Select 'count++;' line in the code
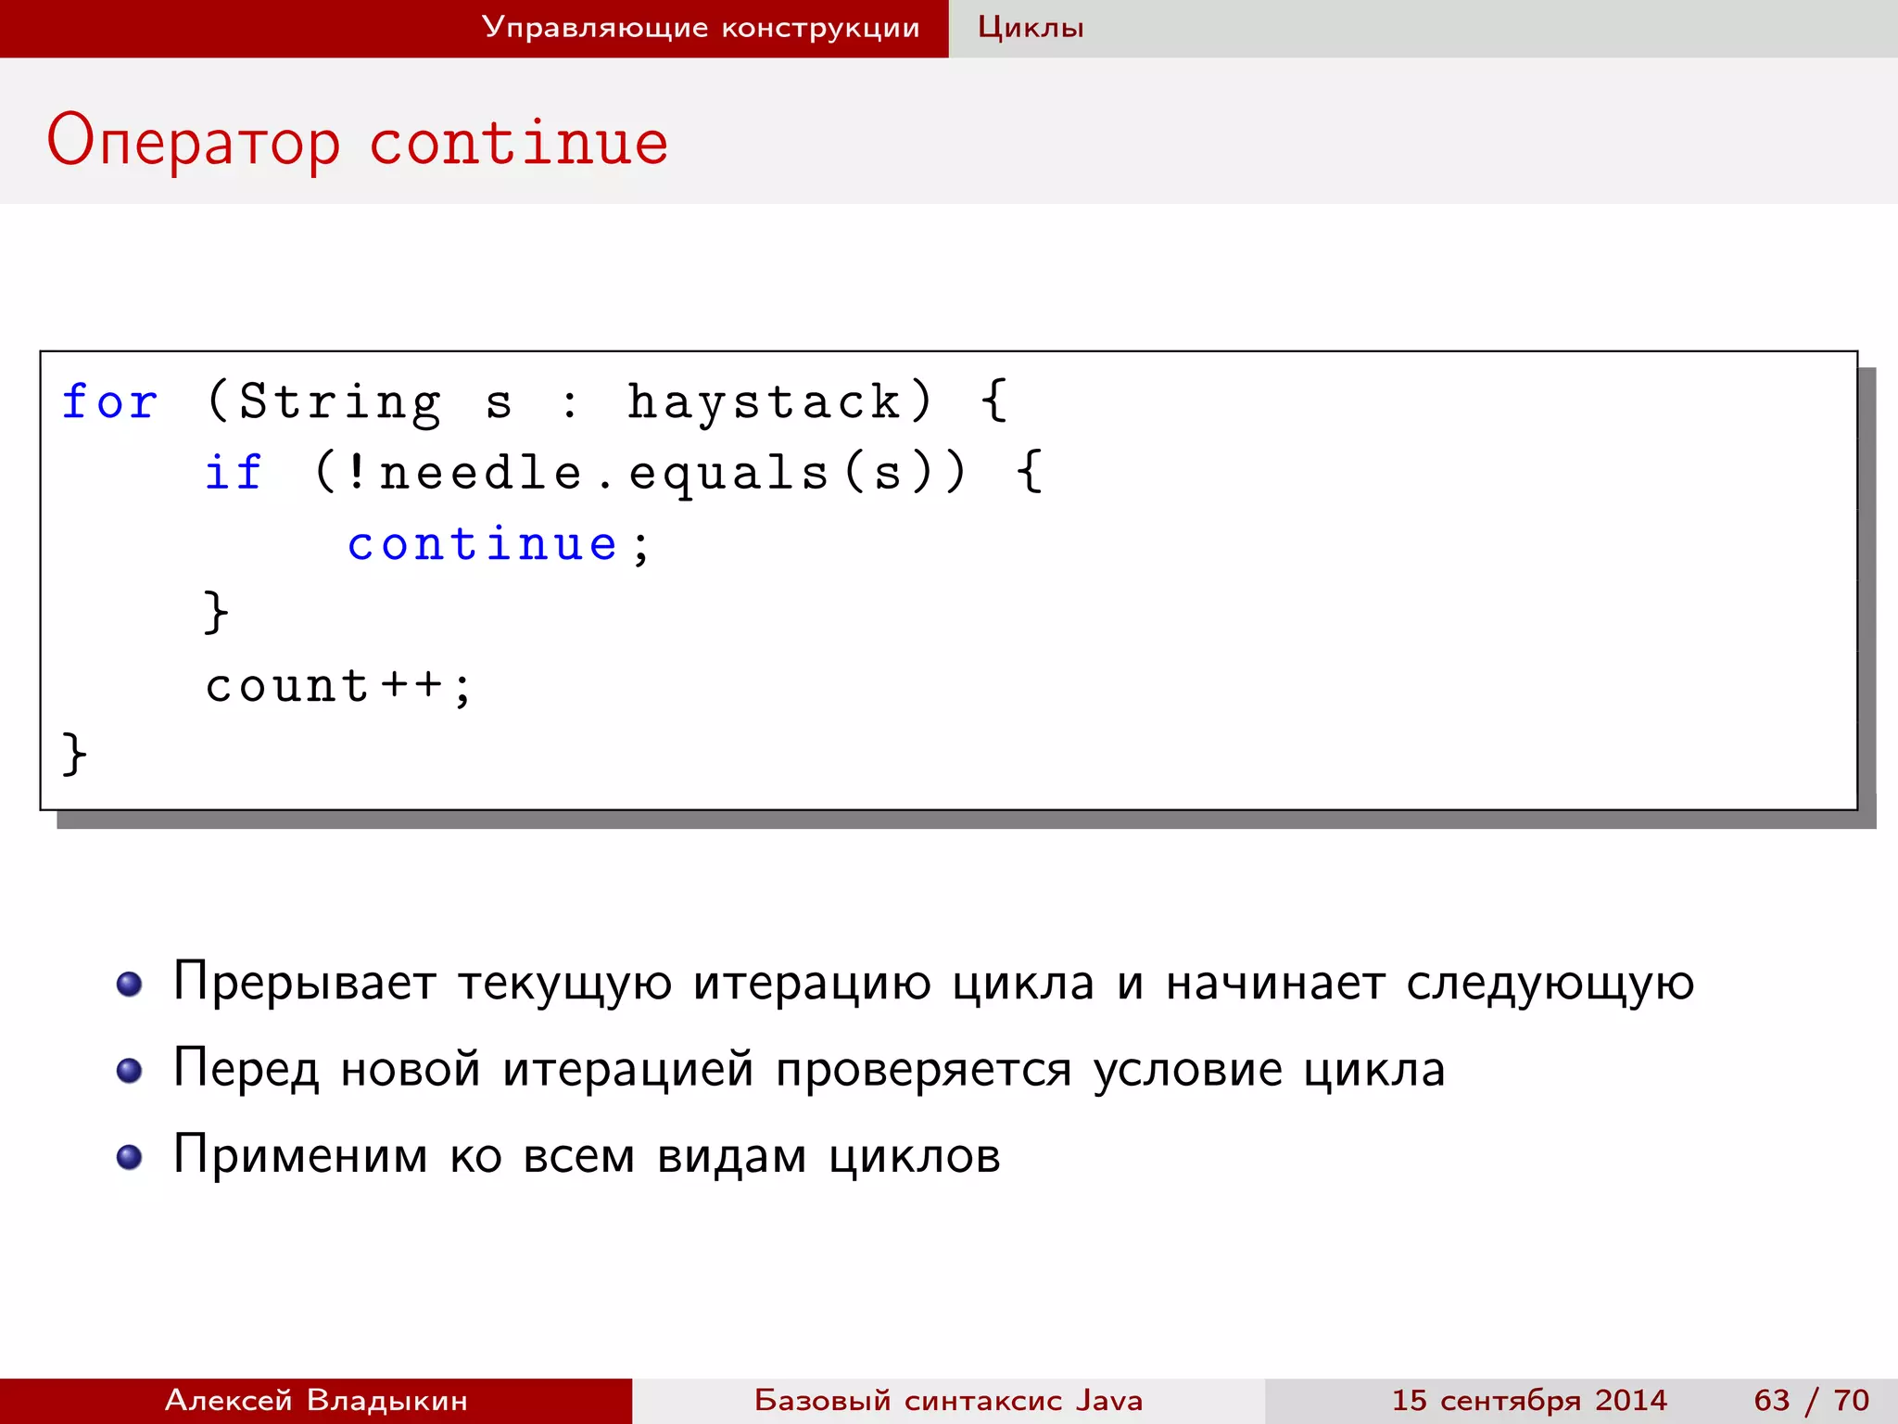The image size is (1898, 1424). (339, 687)
